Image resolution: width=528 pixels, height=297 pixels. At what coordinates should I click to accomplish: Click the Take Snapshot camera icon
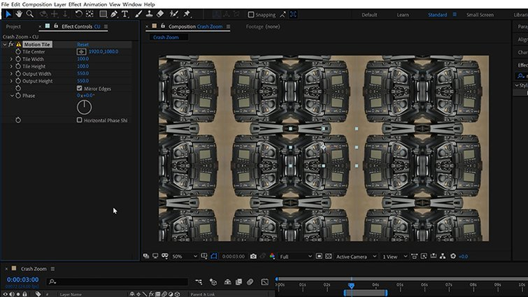tap(253, 256)
